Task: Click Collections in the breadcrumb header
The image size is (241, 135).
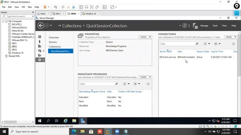Action: click(x=72, y=26)
